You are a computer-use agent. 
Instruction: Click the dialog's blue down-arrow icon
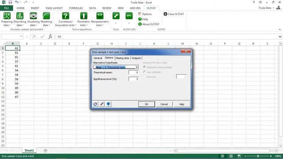[108, 104]
